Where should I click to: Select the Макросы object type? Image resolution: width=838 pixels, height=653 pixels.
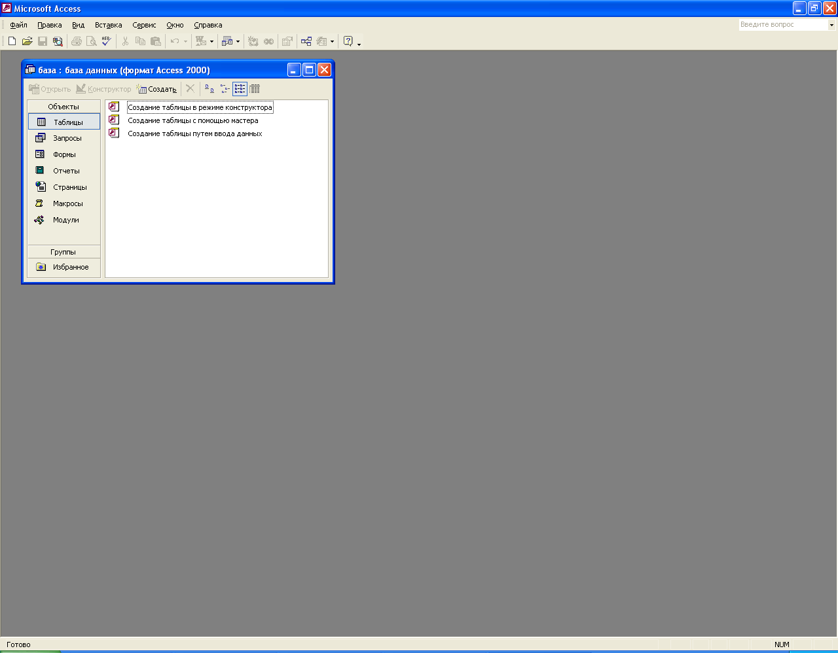point(64,203)
